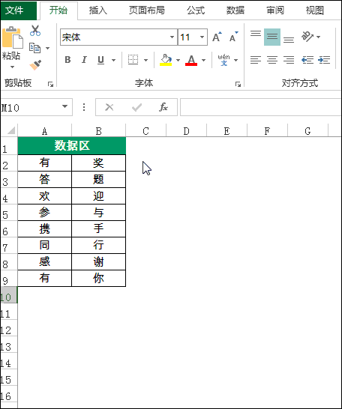Increase font size with large A

(x=217, y=37)
